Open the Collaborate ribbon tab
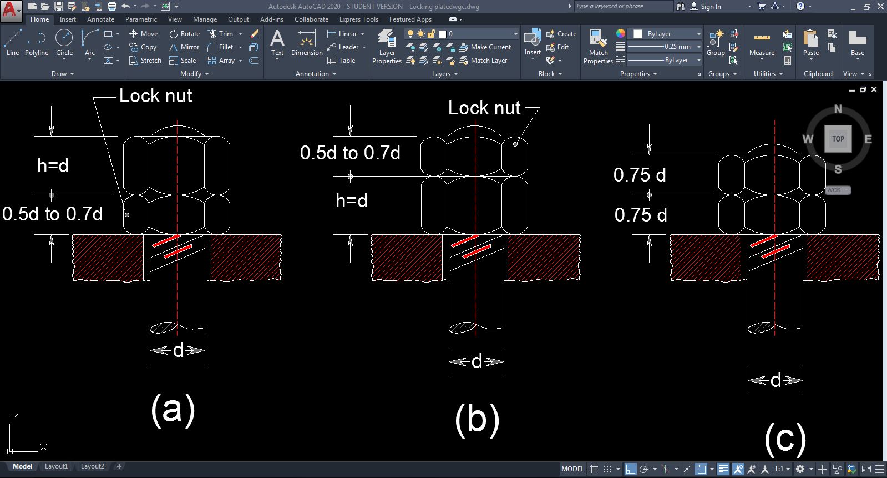This screenshot has width=887, height=478. click(x=311, y=19)
